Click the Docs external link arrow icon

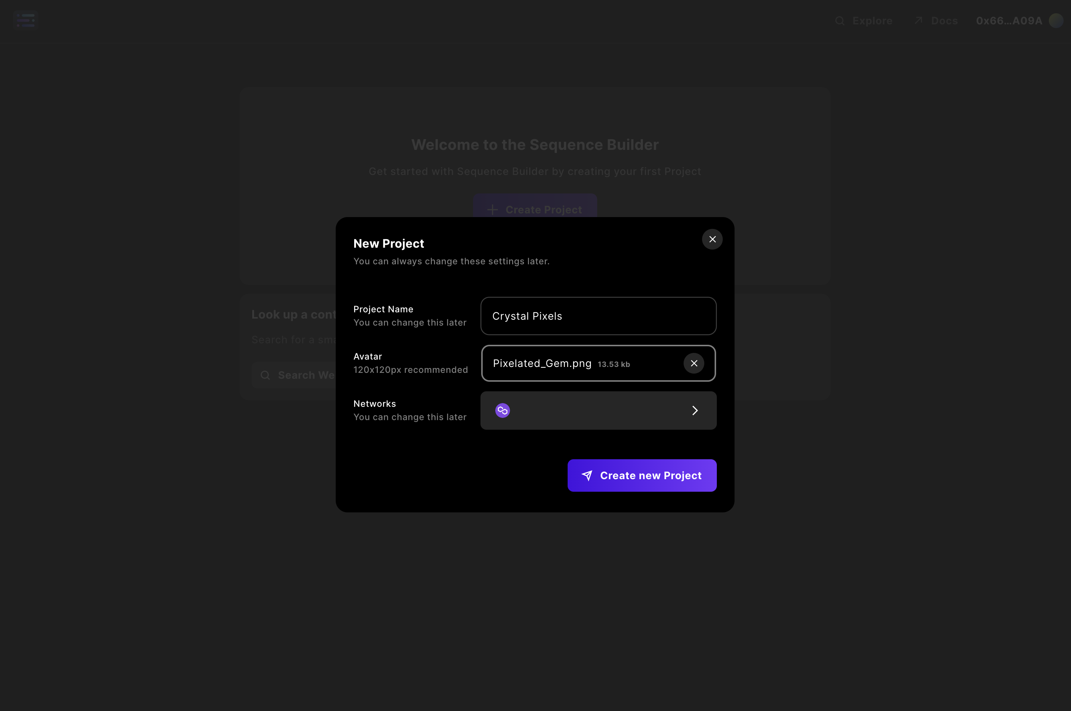pyautogui.click(x=918, y=20)
